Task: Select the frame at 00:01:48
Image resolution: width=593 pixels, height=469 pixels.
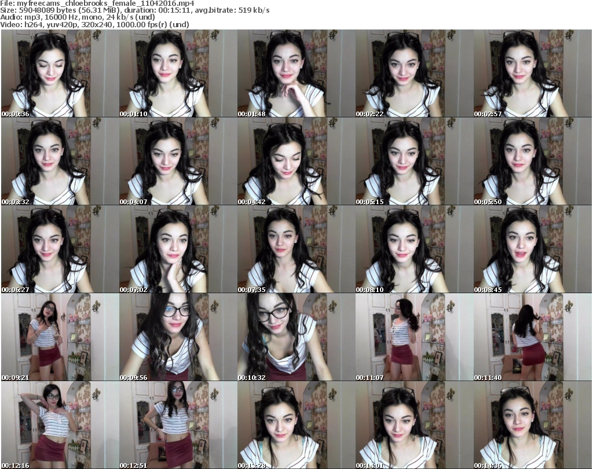Action: pyautogui.click(x=296, y=74)
